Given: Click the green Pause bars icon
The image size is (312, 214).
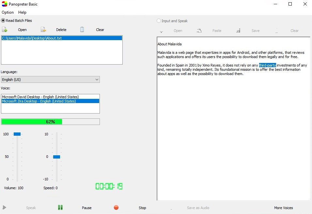Looking at the screenshot, I should point(60,207).
